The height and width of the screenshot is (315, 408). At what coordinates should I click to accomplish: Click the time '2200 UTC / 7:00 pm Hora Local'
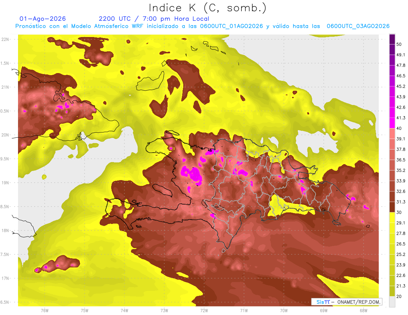[x=154, y=19]
